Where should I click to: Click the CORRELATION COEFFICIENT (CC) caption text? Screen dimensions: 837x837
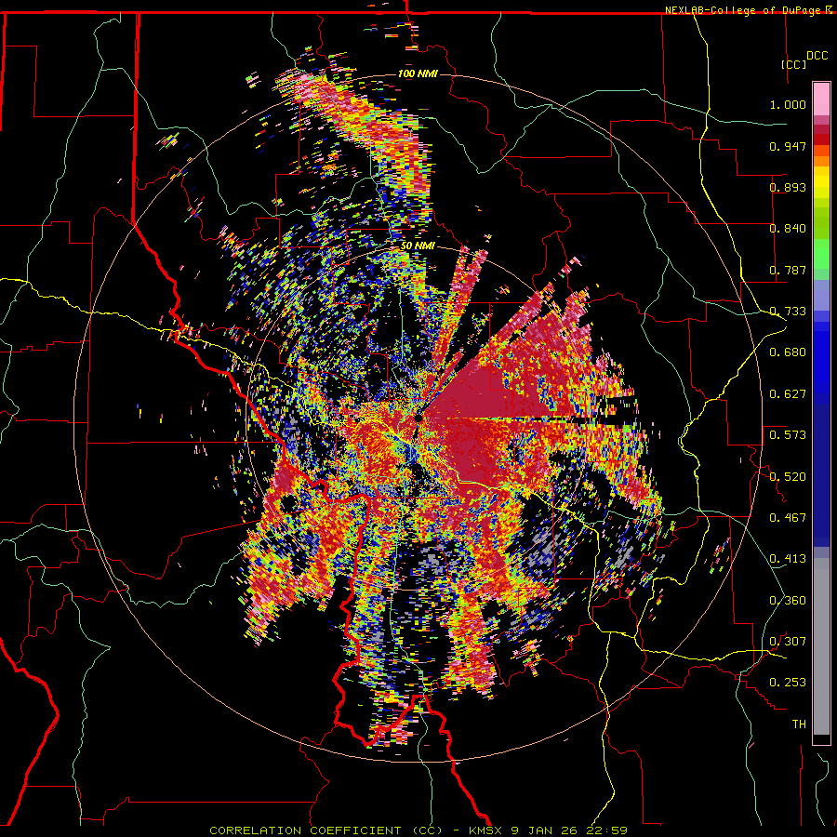(x=326, y=830)
